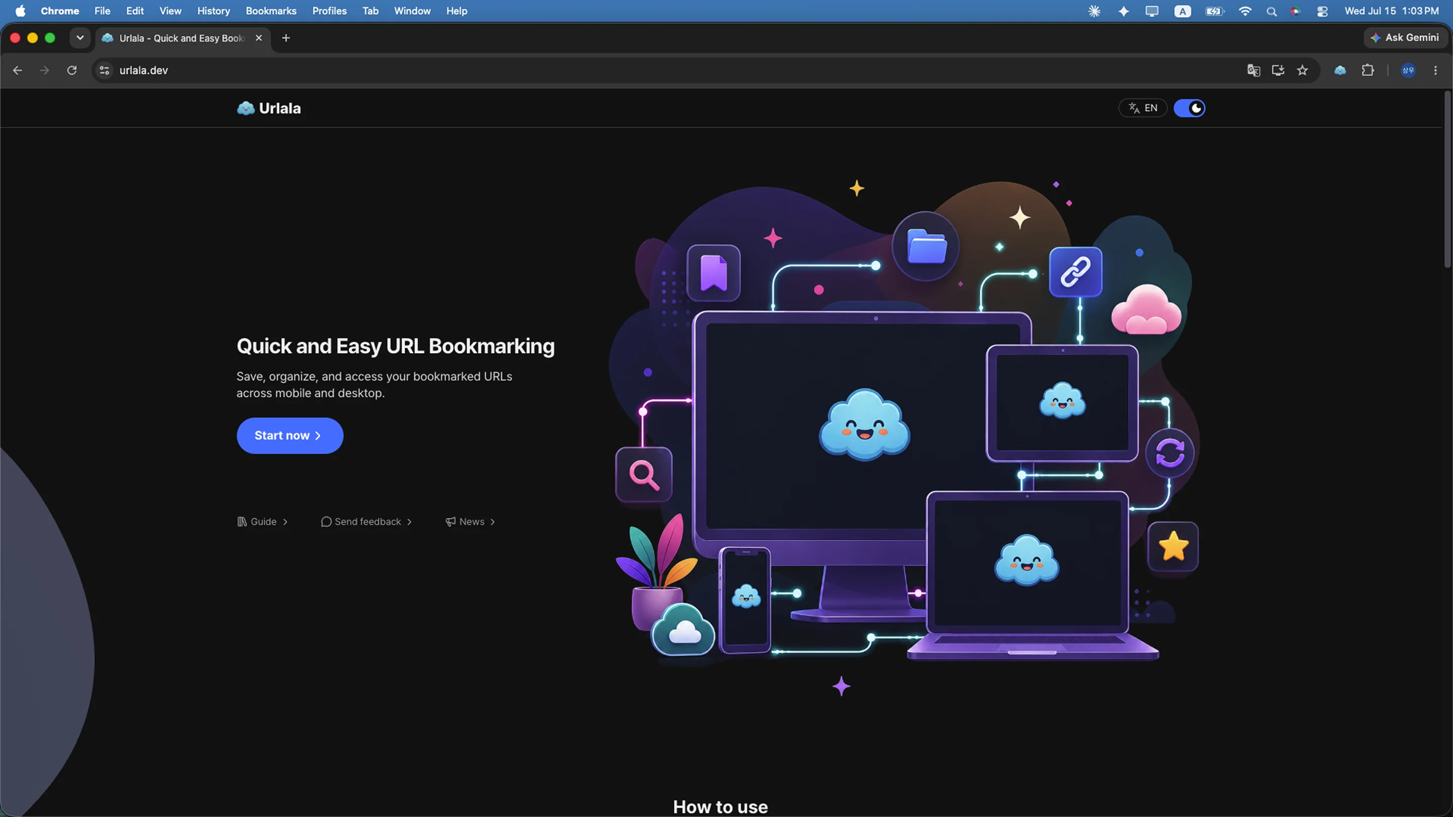Open the Edit menu
The width and height of the screenshot is (1453, 817).
pos(135,11)
